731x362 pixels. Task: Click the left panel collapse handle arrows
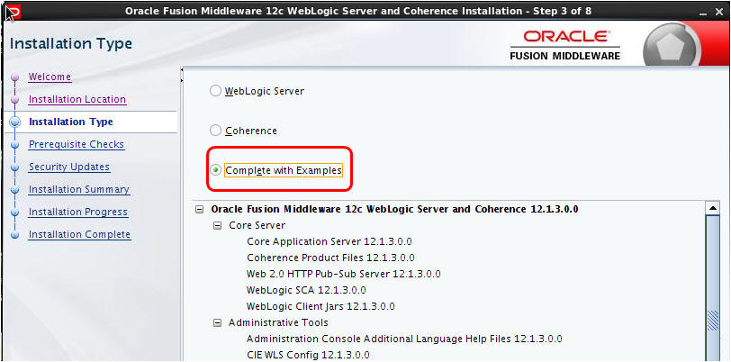pos(181,77)
